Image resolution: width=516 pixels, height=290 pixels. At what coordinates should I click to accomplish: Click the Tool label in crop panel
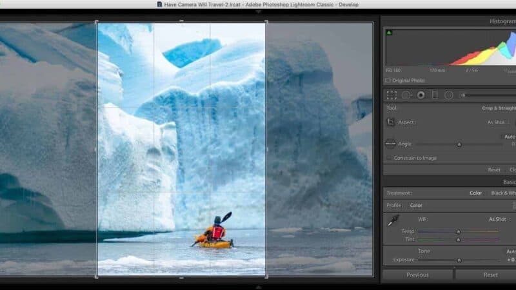[392, 108]
